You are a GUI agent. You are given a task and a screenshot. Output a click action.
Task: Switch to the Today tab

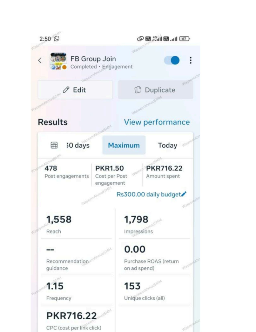[x=168, y=145]
